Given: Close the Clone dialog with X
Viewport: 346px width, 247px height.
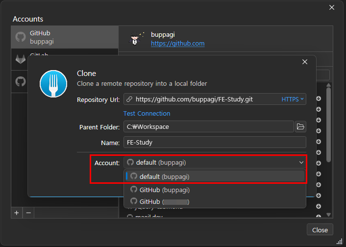Looking at the screenshot, I should click(x=305, y=62).
